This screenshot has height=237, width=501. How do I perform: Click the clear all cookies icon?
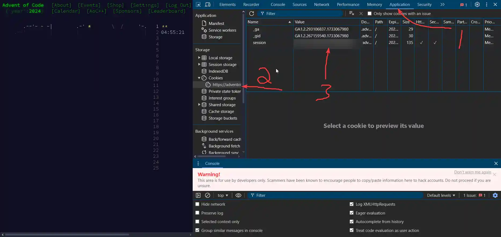352,14
